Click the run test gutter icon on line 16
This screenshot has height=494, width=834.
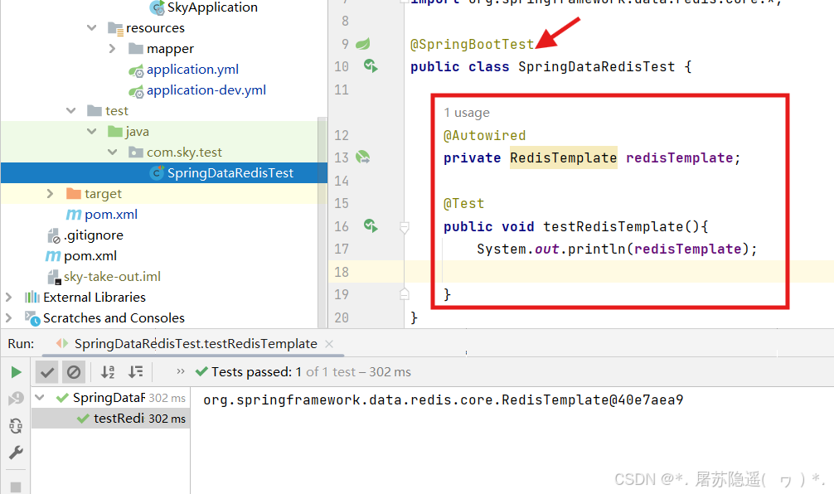pos(371,226)
